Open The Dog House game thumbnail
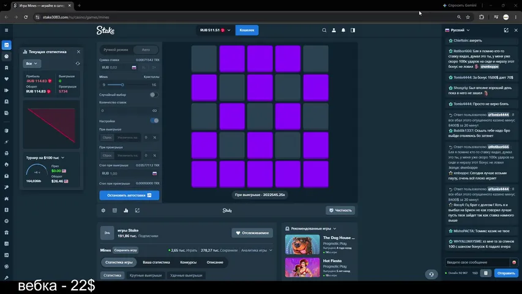 coord(302,244)
